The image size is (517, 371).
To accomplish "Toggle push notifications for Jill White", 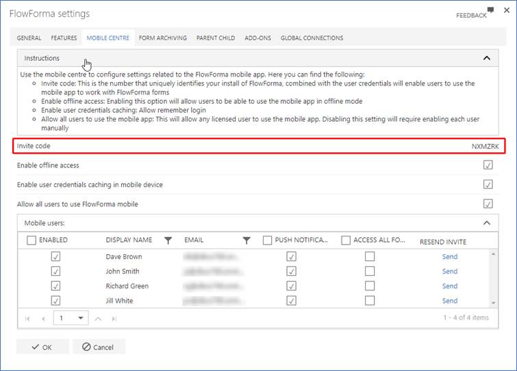I will (291, 301).
